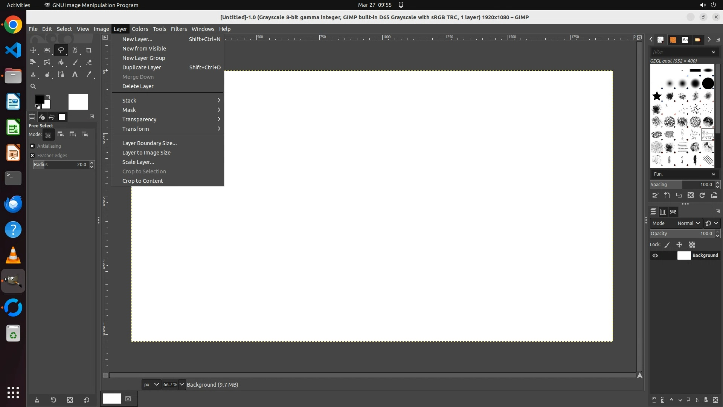Screen dimensions: 723x407
Task: Click the Clone stamp tool
Action: pos(33,75)
